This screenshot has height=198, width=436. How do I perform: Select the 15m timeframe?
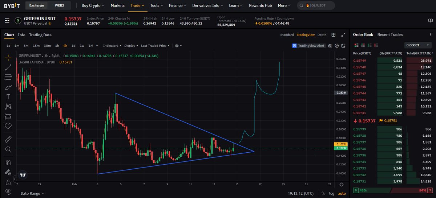[36, 46]
